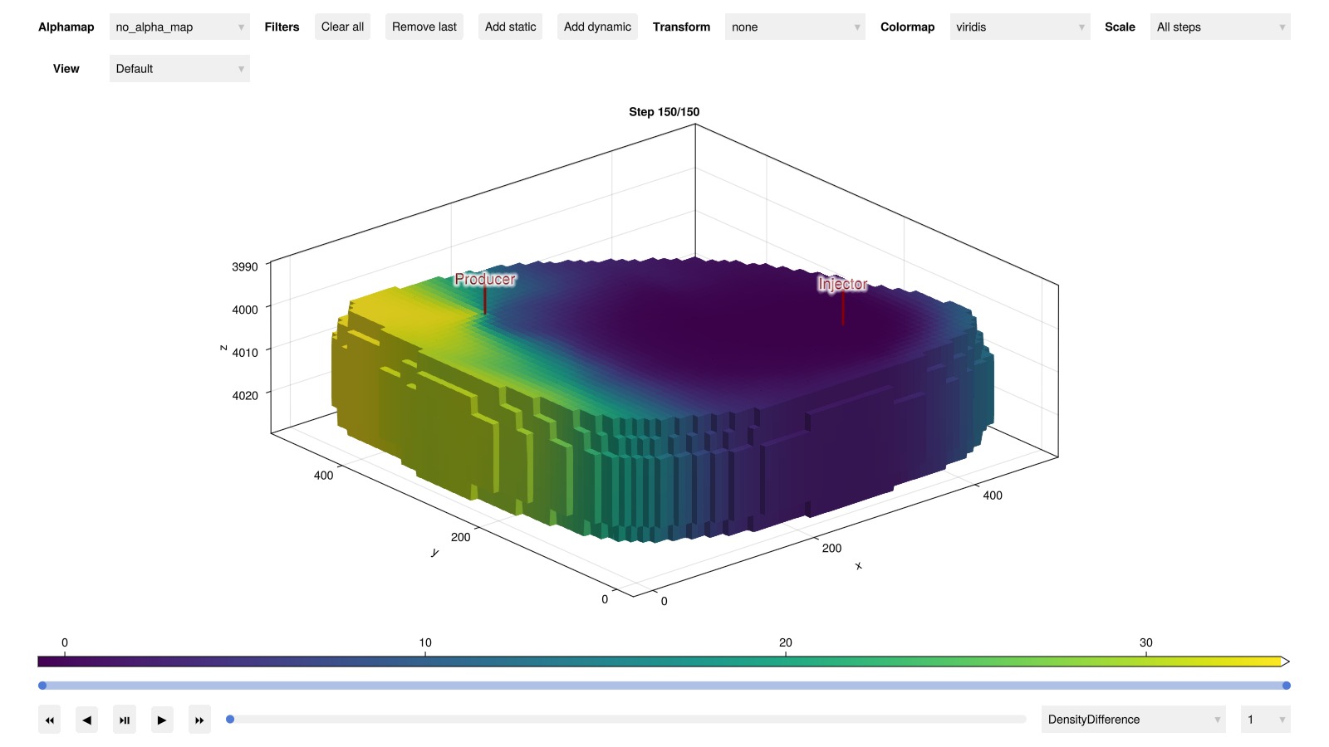The width and height of the screenshot is (1329, 747).
Task: Open the Alphamap dropdown
Action: [x=179, y=27]
